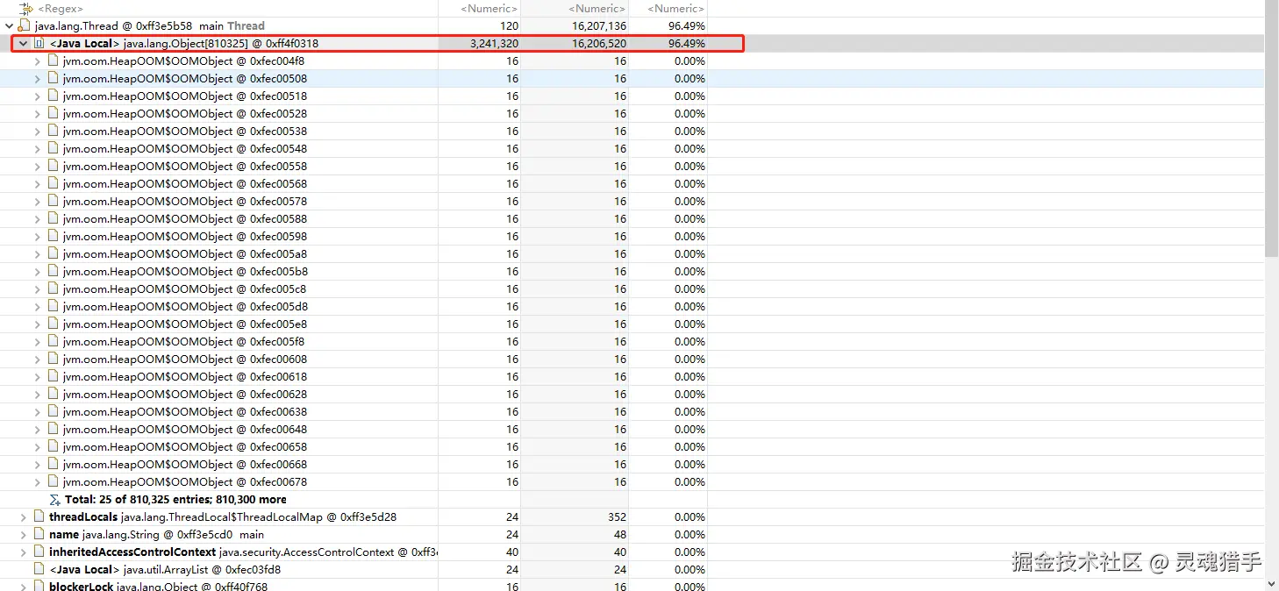Click the object icon of OOMObject @ 0xfec00618
The image size is (1279, 591).
pyautogui.click(x=53, y=377)
